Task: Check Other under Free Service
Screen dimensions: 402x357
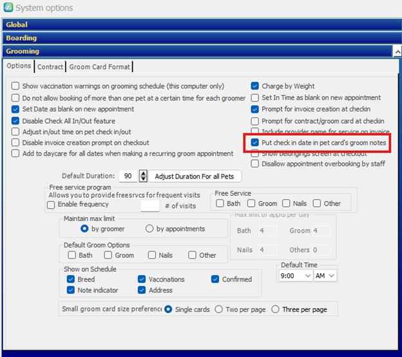Action: (x=317, y=204)
